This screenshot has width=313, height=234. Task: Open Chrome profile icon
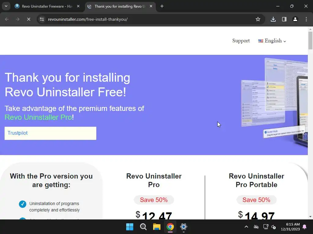(x=295, y=19)
